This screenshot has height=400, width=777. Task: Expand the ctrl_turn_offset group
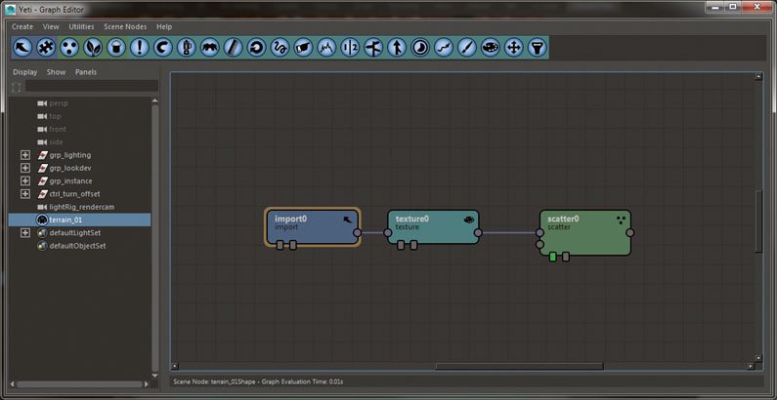[25, 194]
